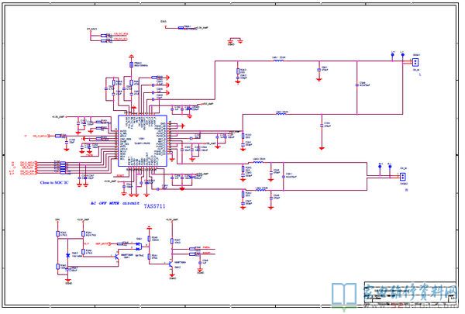Click the left-channel speaker connector labeled L
The height and width of the screenshot is (314, 465).
coord(415,62)
